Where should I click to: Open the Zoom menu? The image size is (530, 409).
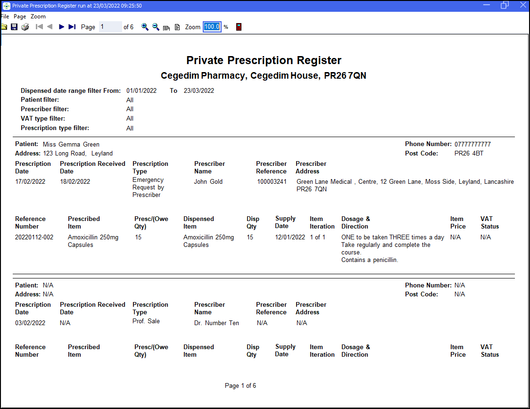pyautogui.click(x=38, y=16)
